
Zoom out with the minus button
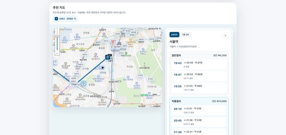tap(57, 53)
